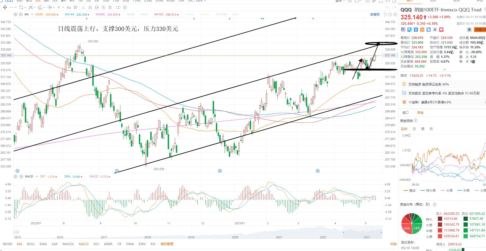486x251 pixels.
Task: Toggle 整体 series in flow chart legend
Action: pyautogui.click(x=410, y=190)
